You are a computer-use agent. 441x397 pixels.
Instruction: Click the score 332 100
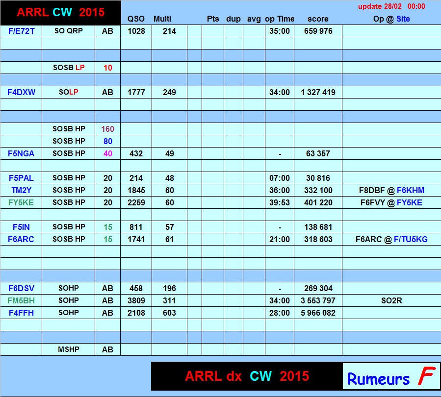tap(318, 190)
